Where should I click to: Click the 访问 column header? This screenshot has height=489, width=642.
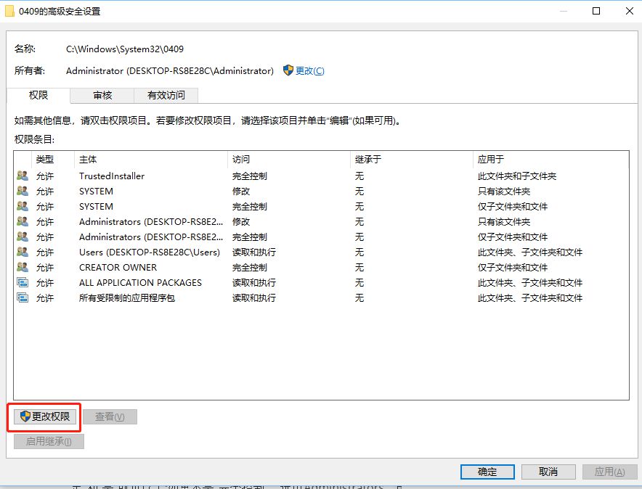241,159
